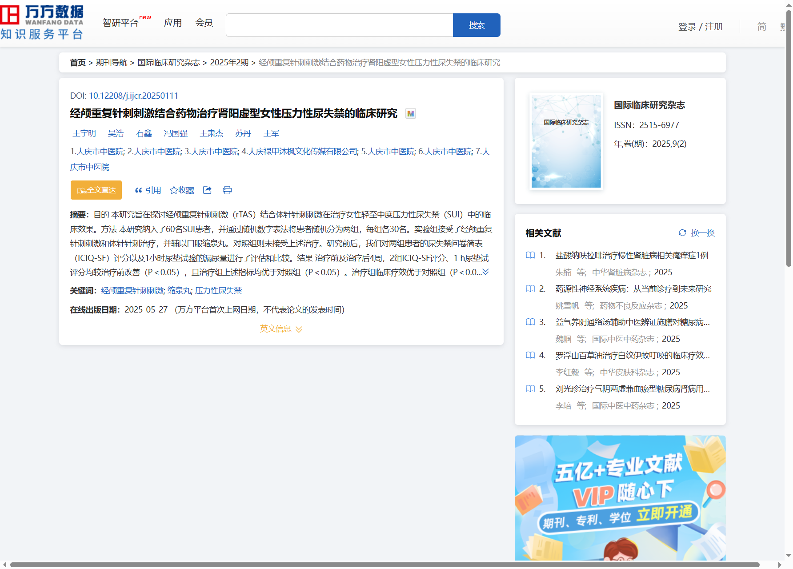Open journal name 国际临床研究杂志 in the sidebar
This screenshot has height=569, width=793.
649,105
